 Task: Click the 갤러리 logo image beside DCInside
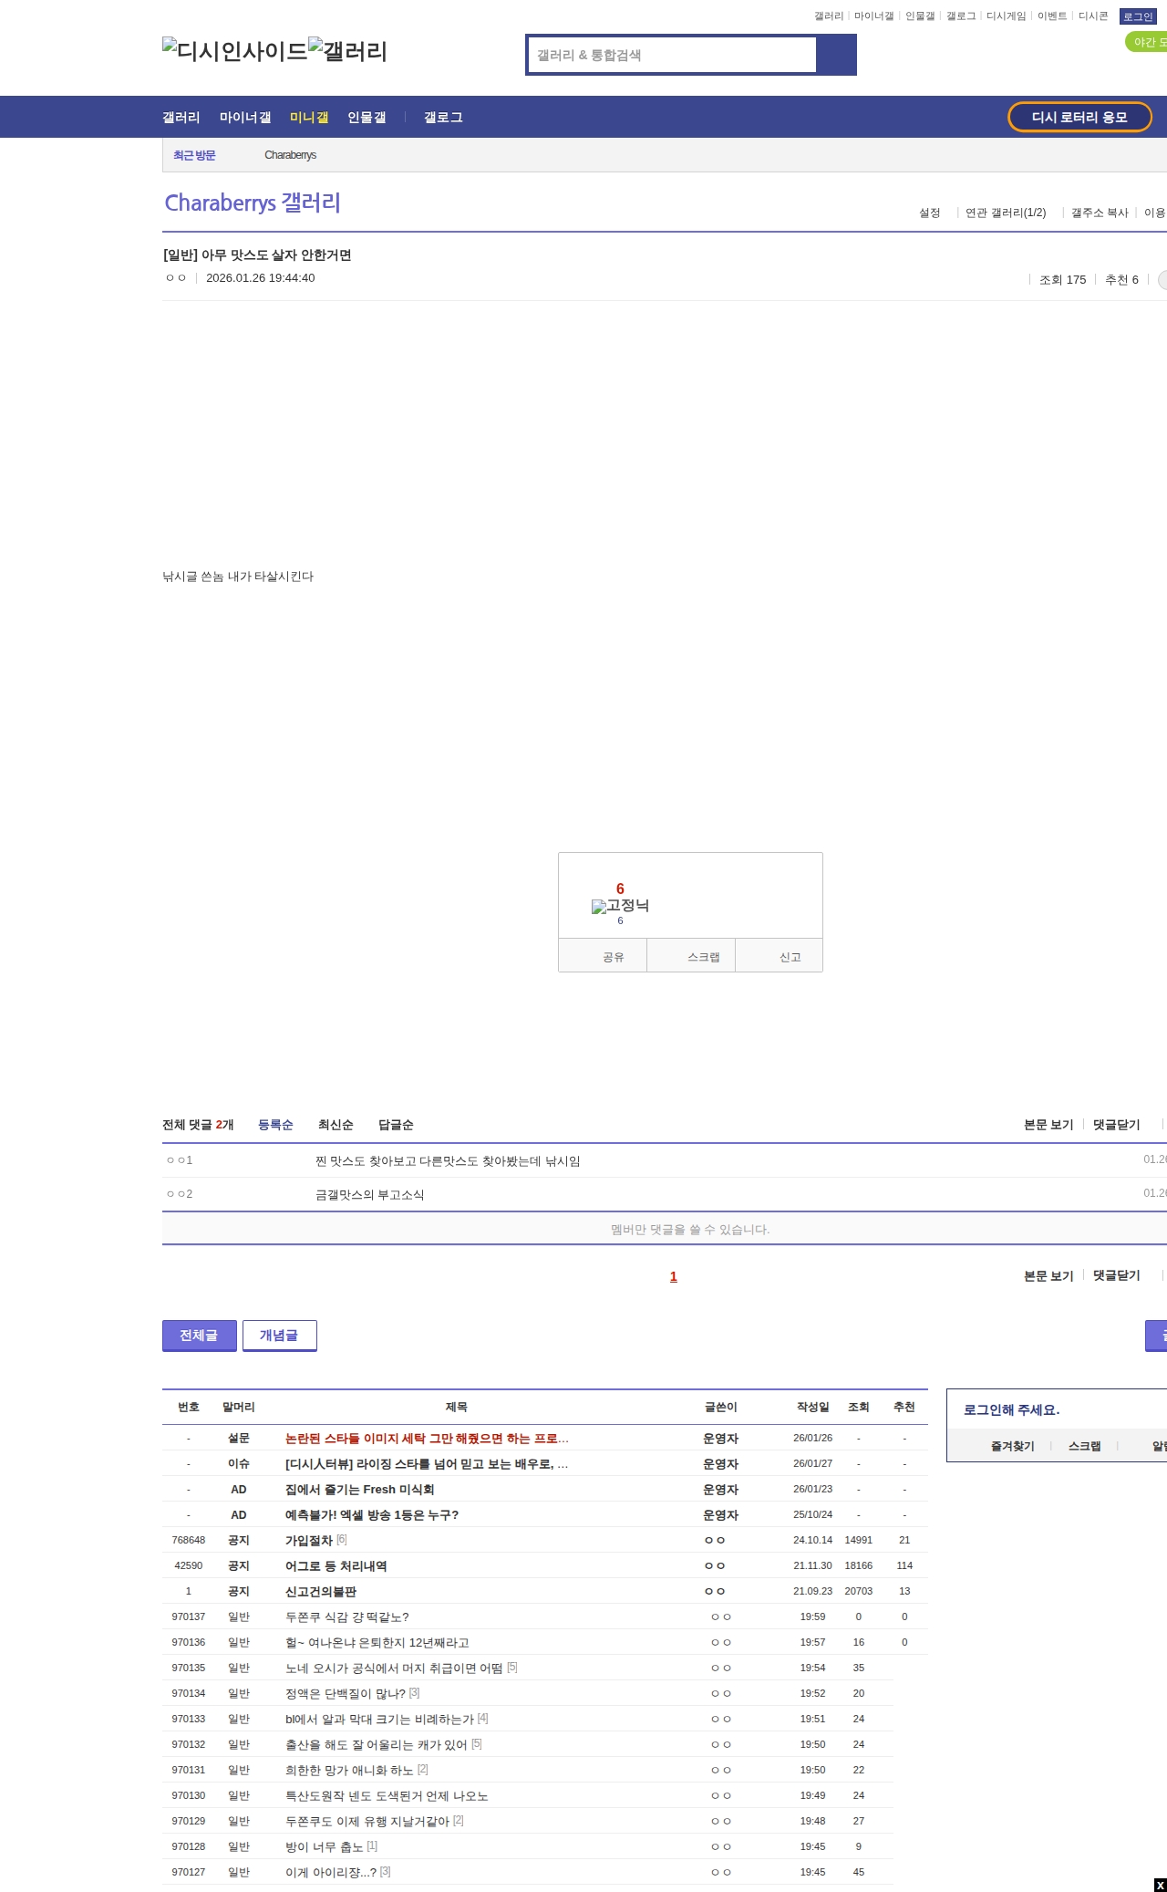tap(347, 51)
